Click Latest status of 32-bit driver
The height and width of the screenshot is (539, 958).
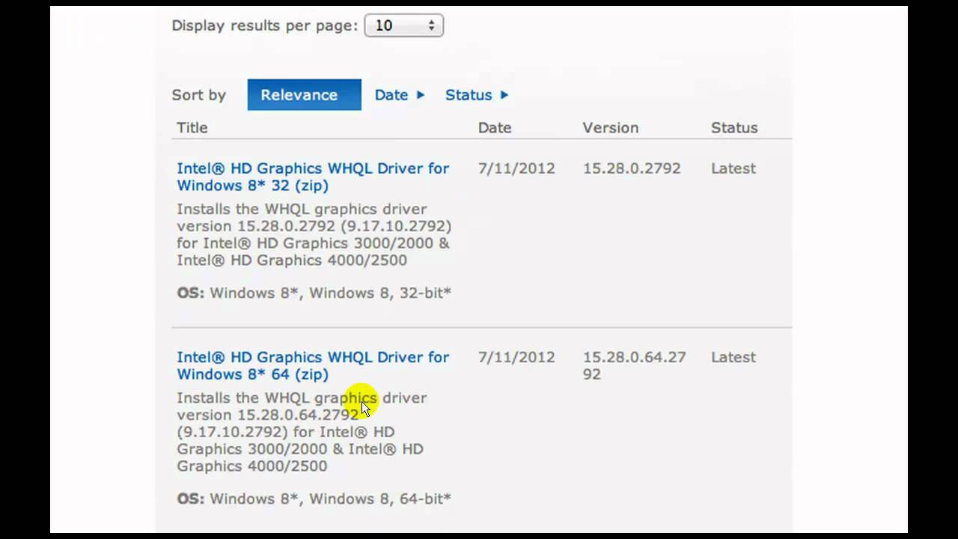click(733, 168)
